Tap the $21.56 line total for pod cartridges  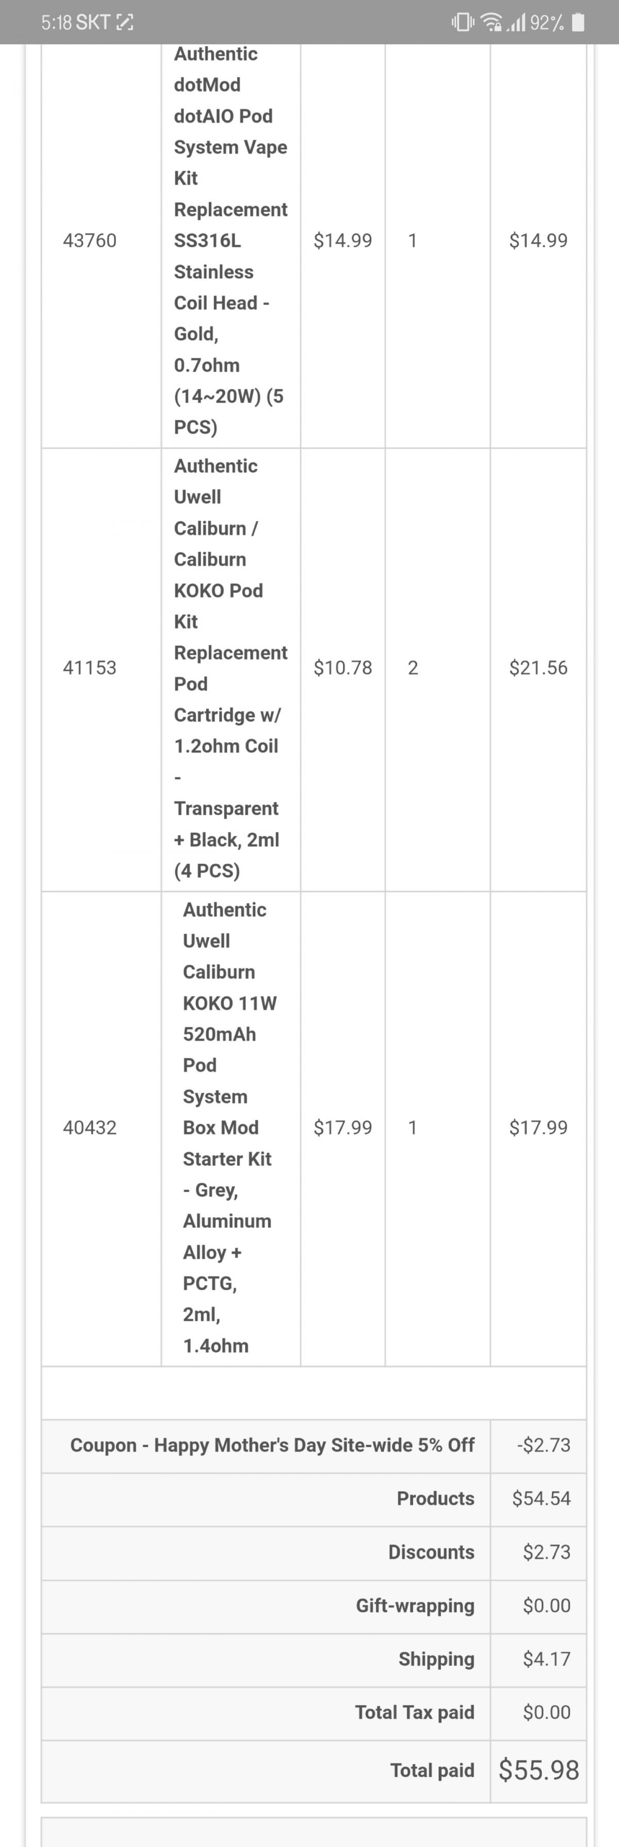(538, 668)
